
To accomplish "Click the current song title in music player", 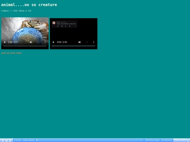I will click(x=24, y=140).
